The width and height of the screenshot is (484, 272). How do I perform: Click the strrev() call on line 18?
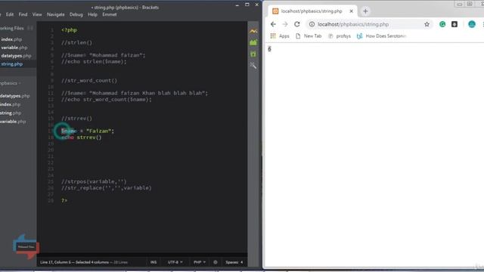pyautogui.click(x=89, y=138)
